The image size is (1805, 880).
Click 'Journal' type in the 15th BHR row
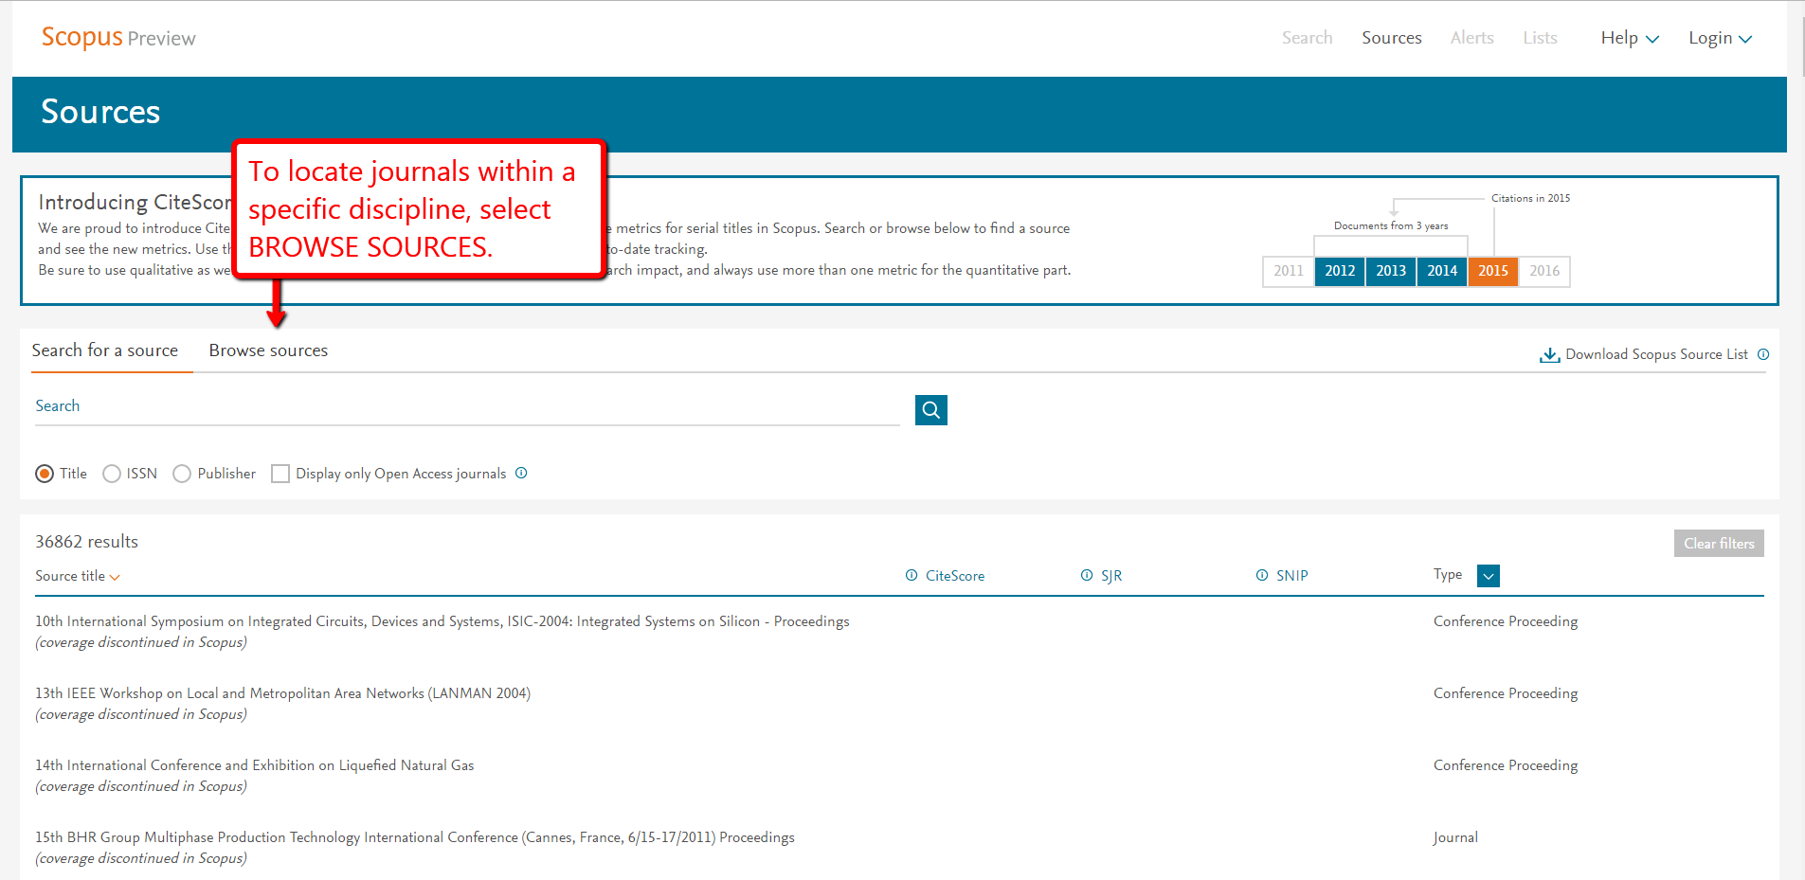coord(1455,837)
